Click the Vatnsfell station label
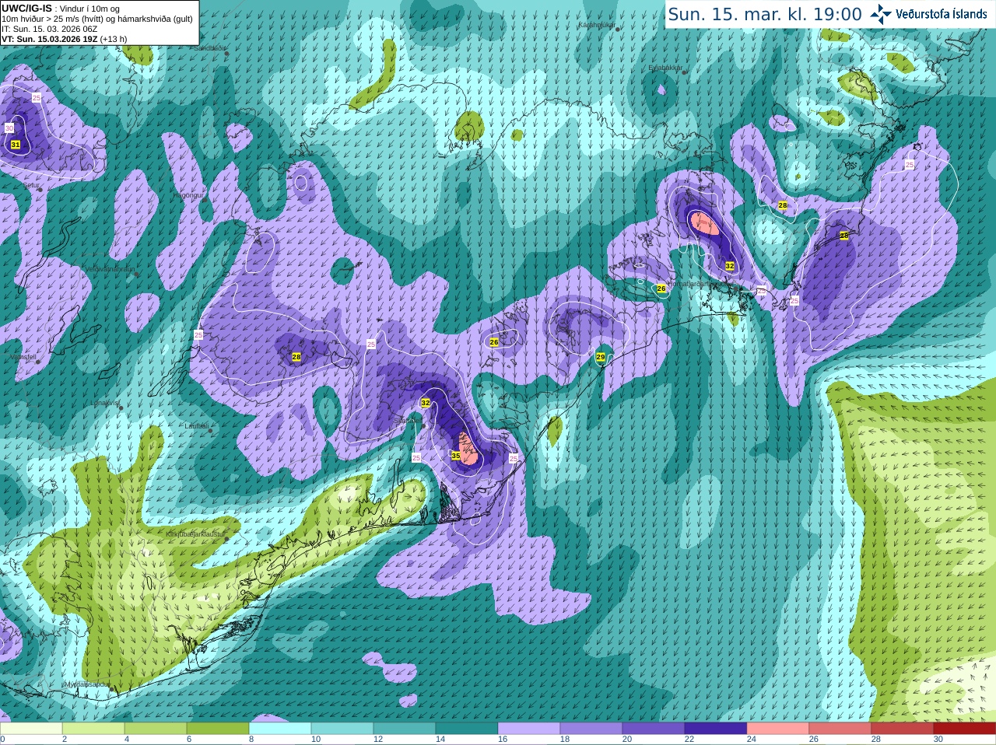Screen dimensions: 996x745 coord(23,357)
